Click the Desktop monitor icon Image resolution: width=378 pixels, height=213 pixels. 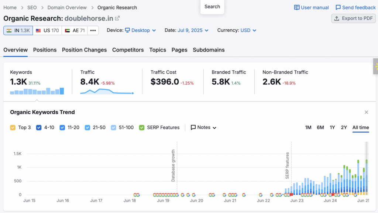(127, 30)
